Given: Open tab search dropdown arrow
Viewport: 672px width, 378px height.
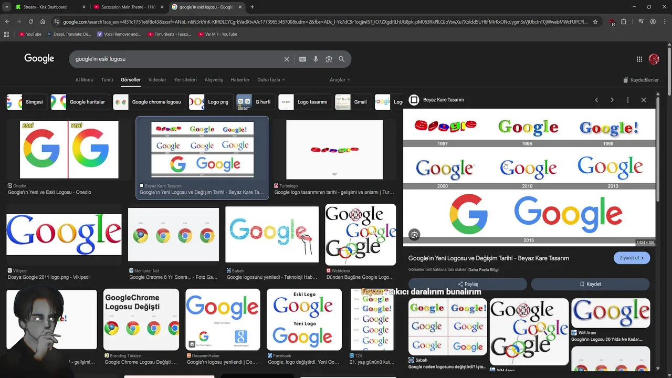Looking at the screenshot, I should click(x=6, y=7).
